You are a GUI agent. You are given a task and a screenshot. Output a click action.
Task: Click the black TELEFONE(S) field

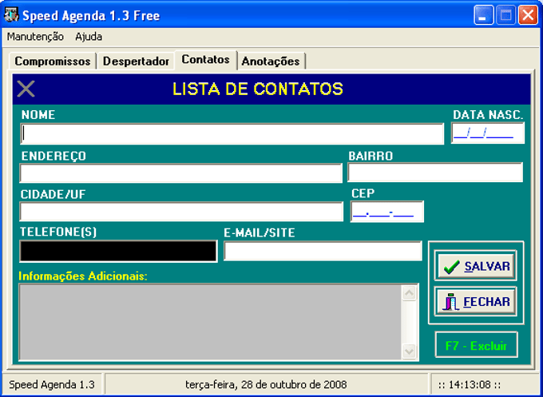click(x=118, y=251)
